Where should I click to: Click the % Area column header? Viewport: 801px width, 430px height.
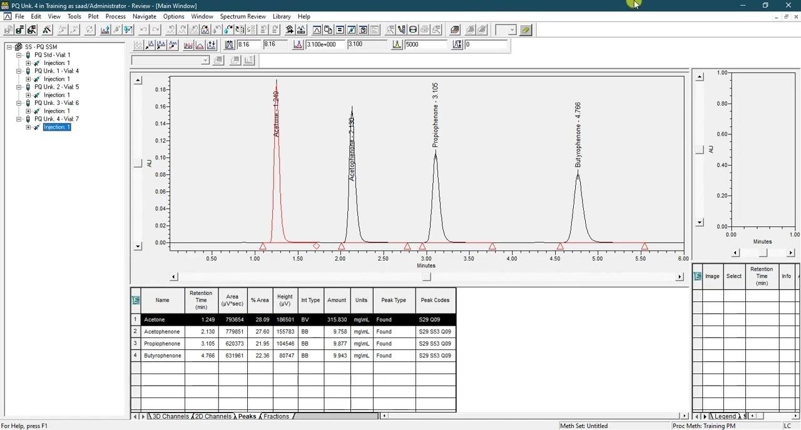pyautogui.click(x=260, y=300)
